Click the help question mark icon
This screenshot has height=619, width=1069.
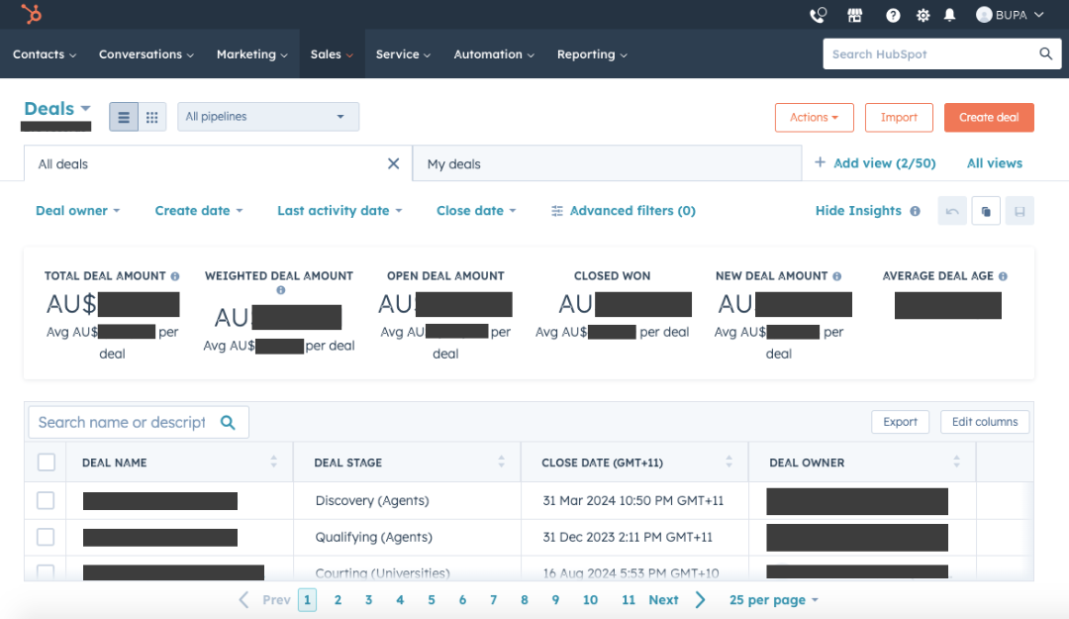click(892, 15)
